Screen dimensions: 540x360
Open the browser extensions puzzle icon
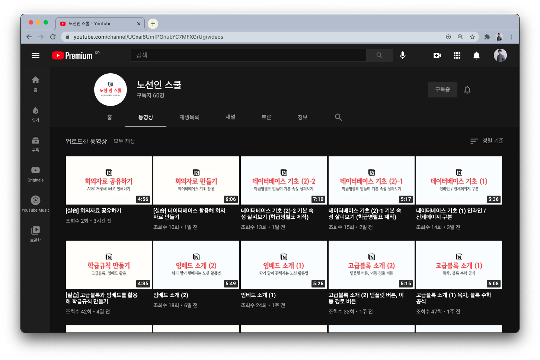[x=487, y=37]
